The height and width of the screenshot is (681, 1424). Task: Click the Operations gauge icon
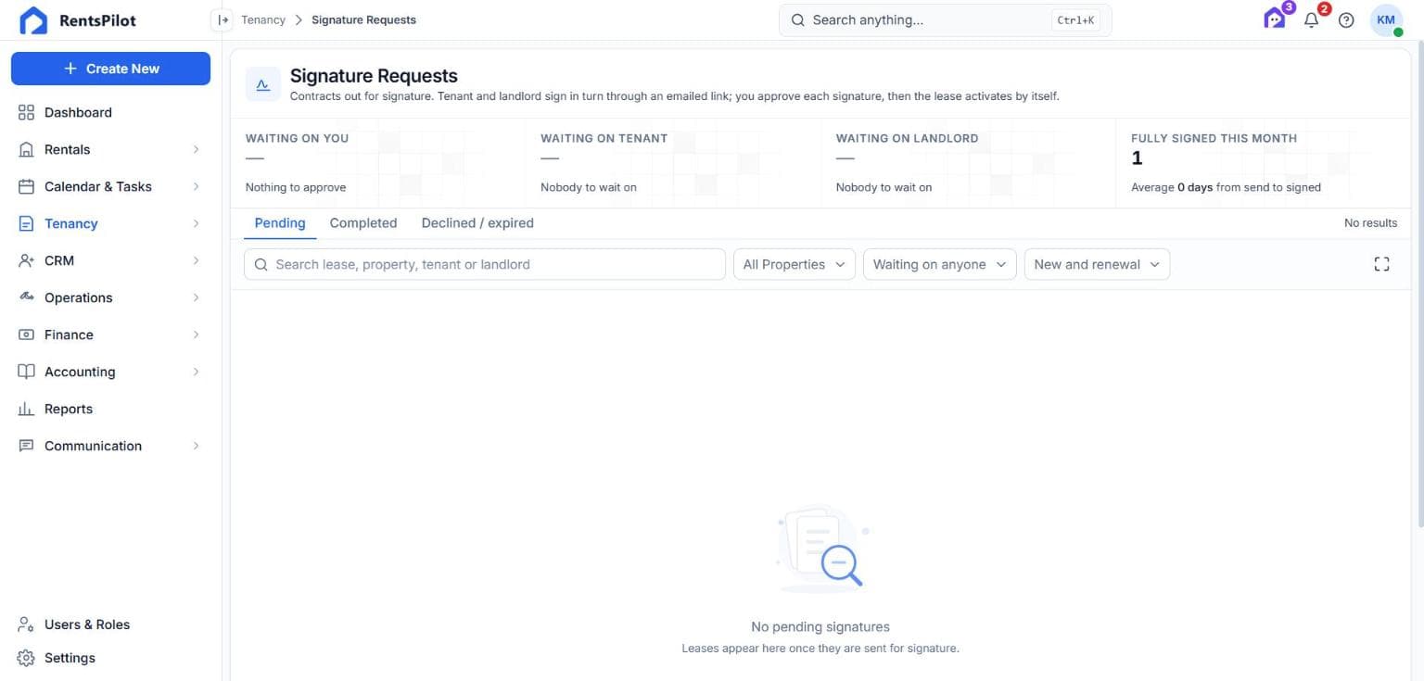26,297
